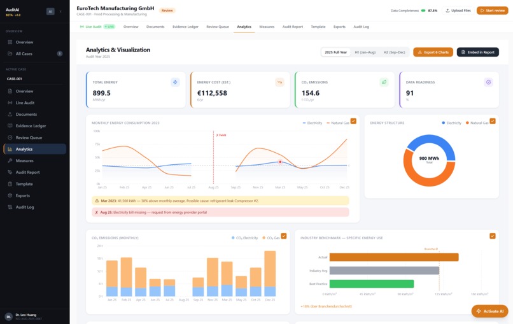Open the Audit Log tab
The image size is (513, 324).
[361, 27]
